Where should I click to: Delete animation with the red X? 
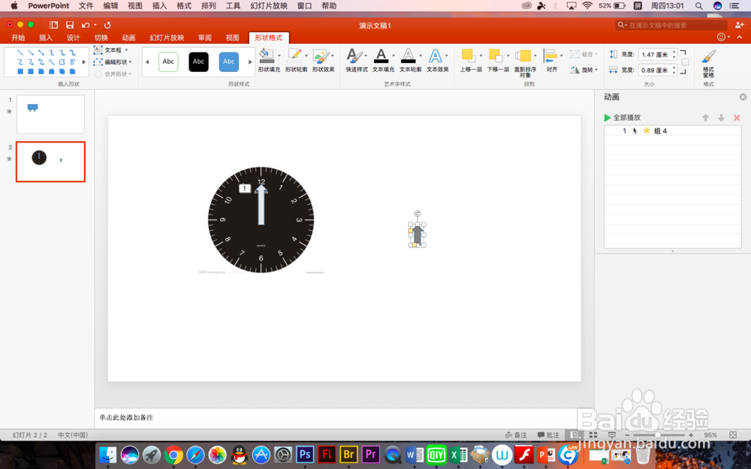click(x=737, y=118)
